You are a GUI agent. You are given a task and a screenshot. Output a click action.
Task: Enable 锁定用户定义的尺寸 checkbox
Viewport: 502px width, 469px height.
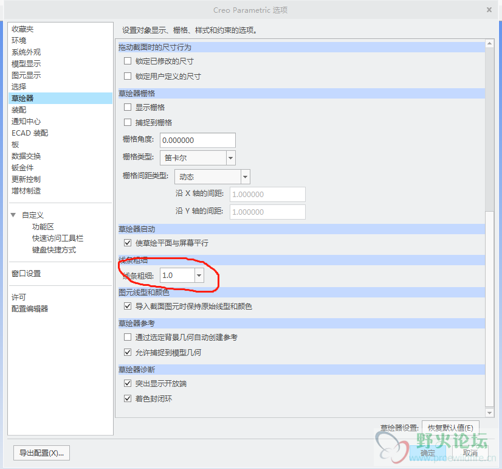(128, 76)
